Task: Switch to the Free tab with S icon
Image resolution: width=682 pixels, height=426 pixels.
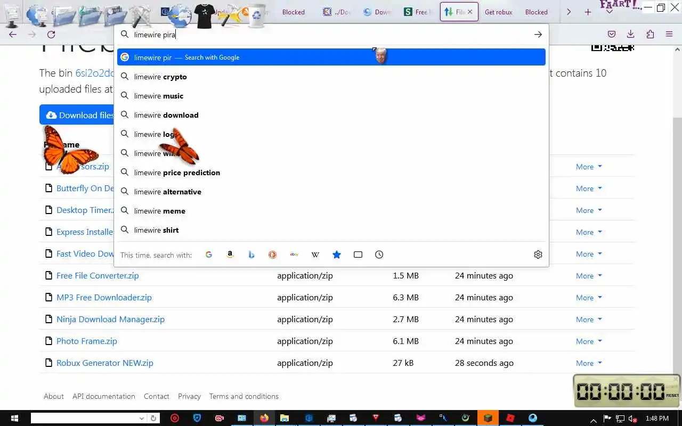Action: coord(418,12)
